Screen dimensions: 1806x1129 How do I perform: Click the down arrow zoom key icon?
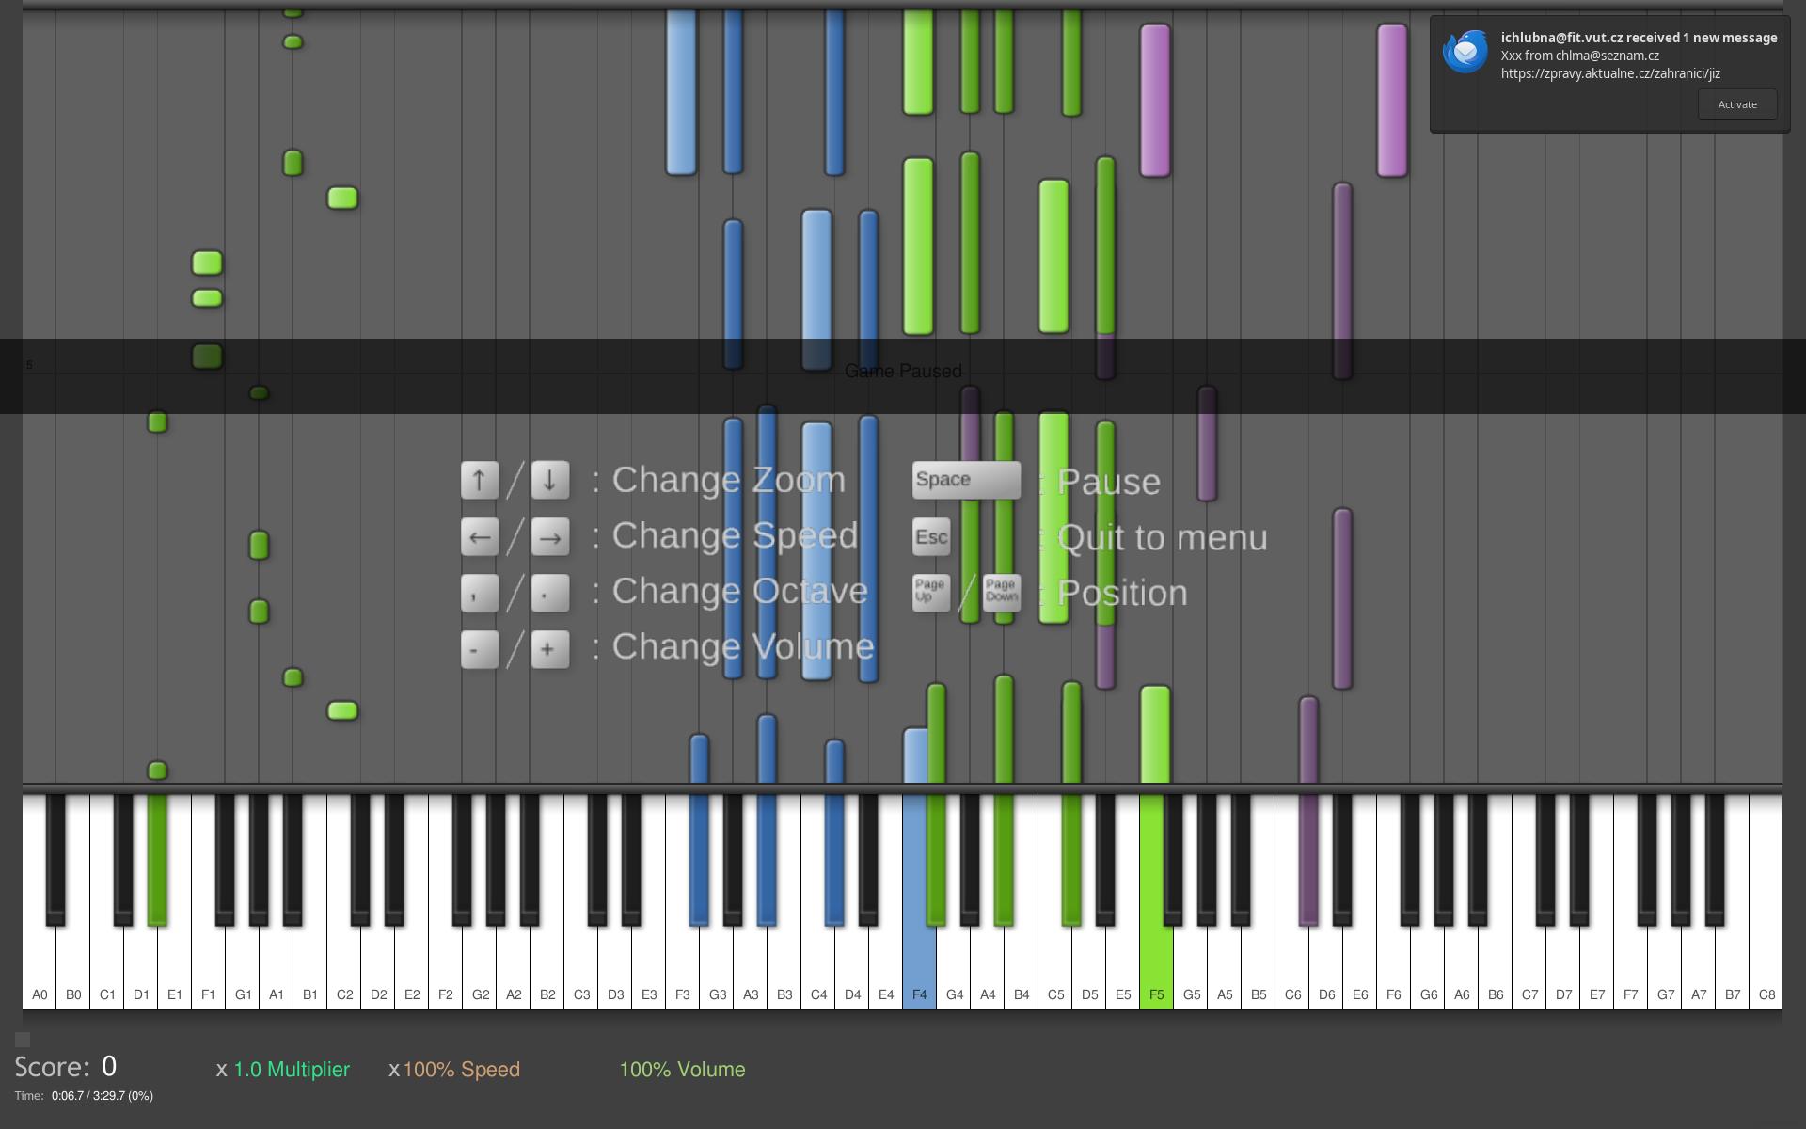pos(550,480)
